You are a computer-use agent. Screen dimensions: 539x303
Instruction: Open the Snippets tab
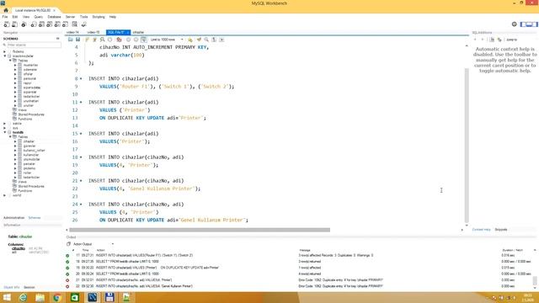pyautogui.click(x=501, y=230)
